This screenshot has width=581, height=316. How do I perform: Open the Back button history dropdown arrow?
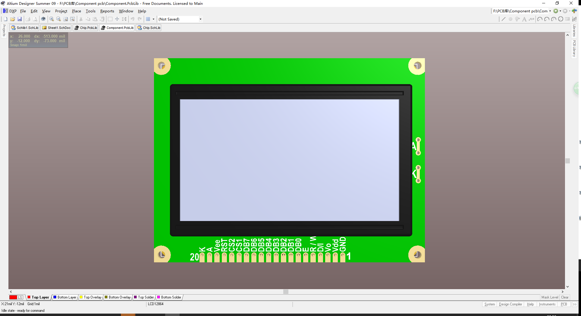(x=560, y=11)
